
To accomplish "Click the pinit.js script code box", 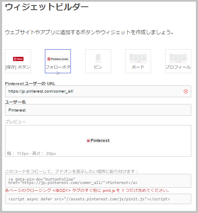I will (x=98, y=199).
